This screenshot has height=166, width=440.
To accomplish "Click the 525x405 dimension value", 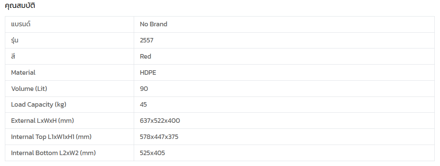I will click(152, 153).
